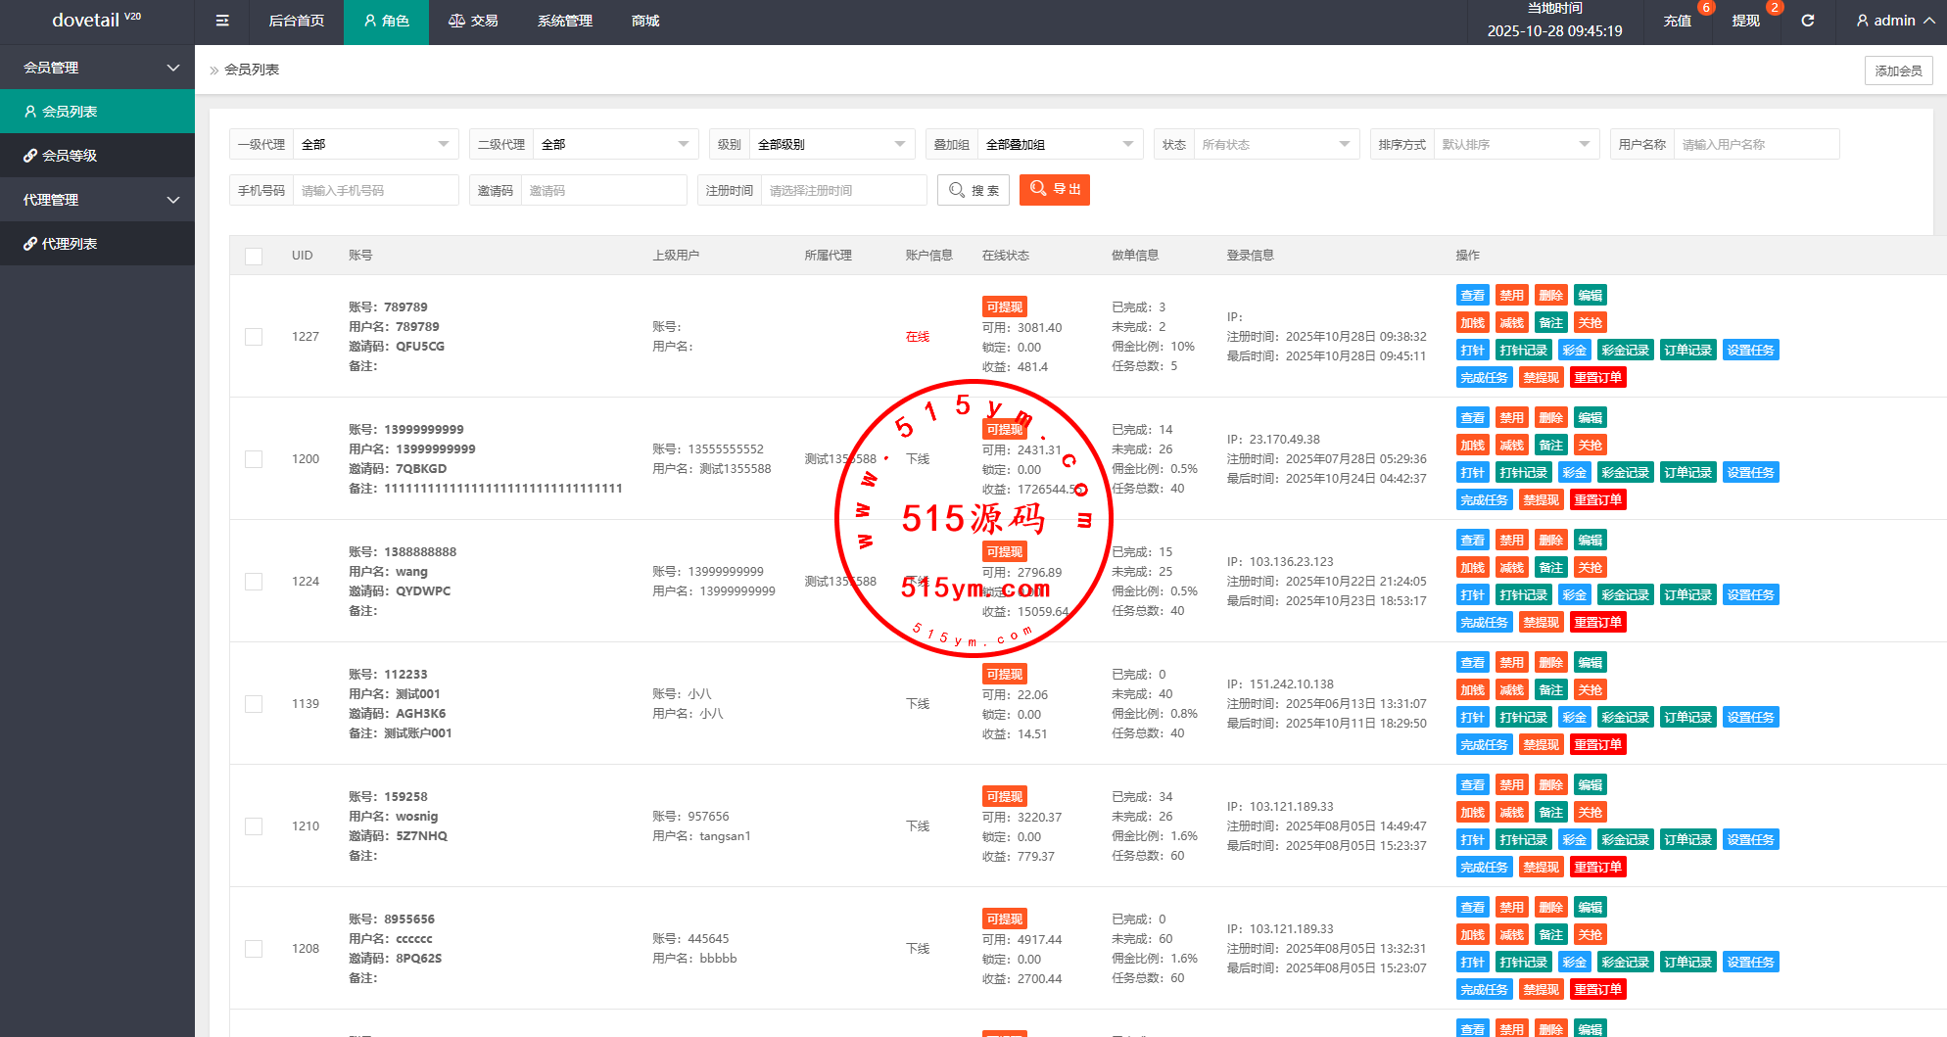1947x1037 pixels.
Task: Switch to the 交易 top tab
Action: [473, 21]
